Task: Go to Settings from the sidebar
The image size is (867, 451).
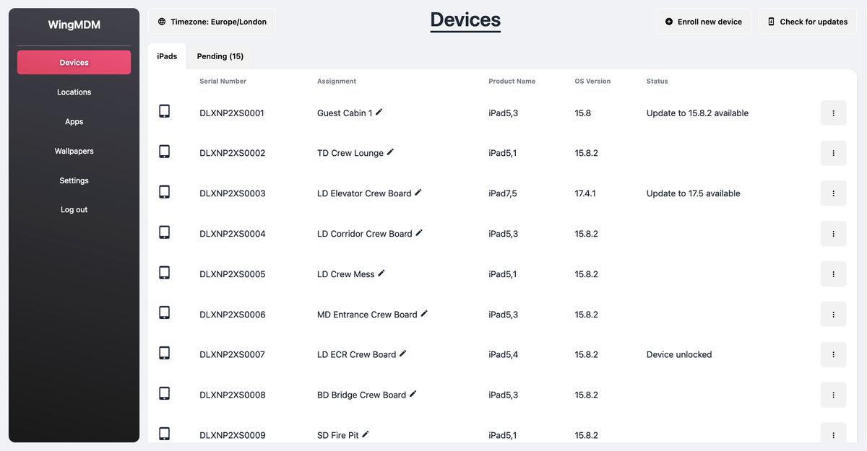Action: click(x=74, y=180)
